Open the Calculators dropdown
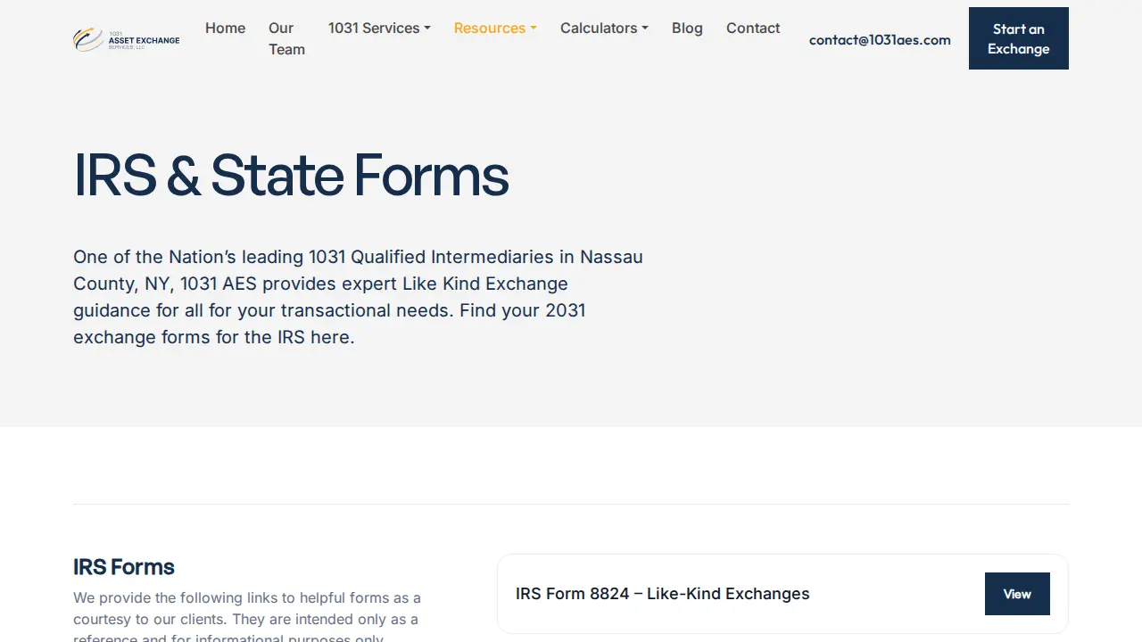 tap(604, 29)
